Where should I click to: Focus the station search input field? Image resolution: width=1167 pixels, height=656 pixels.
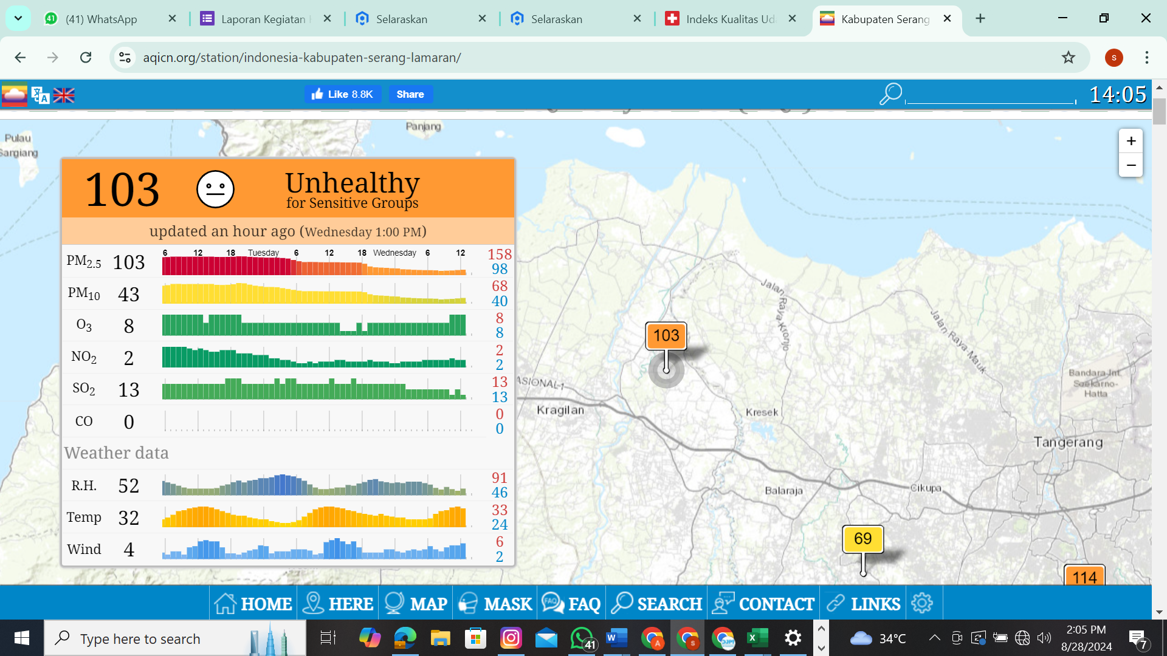(x=991, y=95)
